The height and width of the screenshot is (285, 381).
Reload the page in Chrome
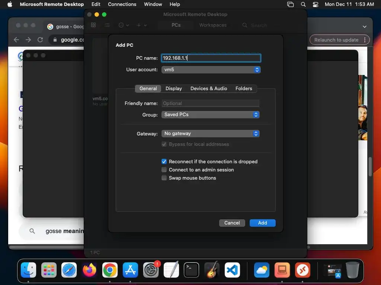(40, 40)
